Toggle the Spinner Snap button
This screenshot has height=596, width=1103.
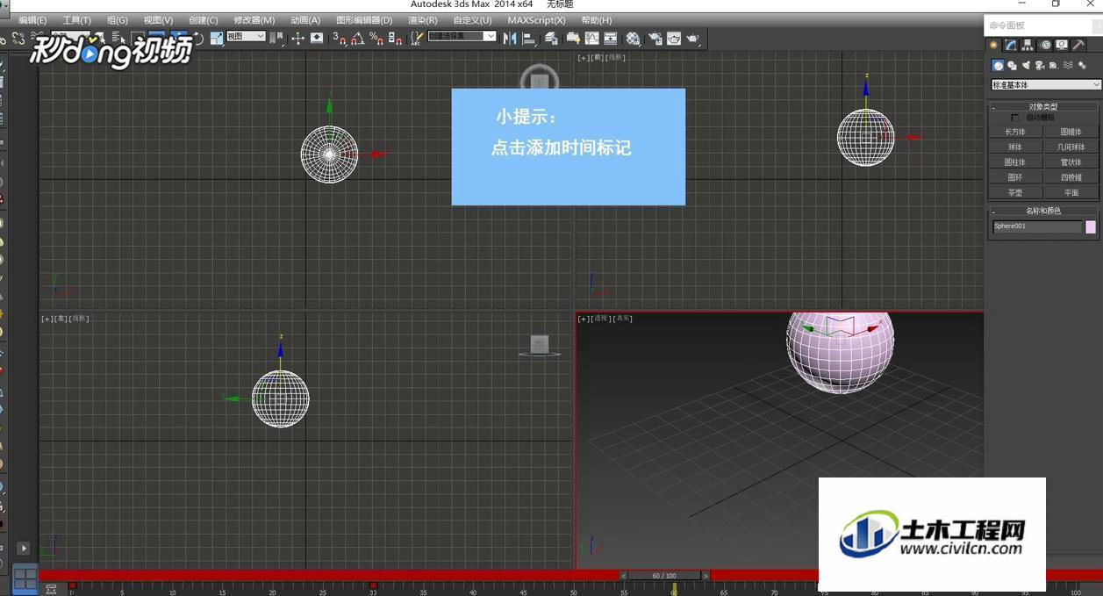coord(395,39)
